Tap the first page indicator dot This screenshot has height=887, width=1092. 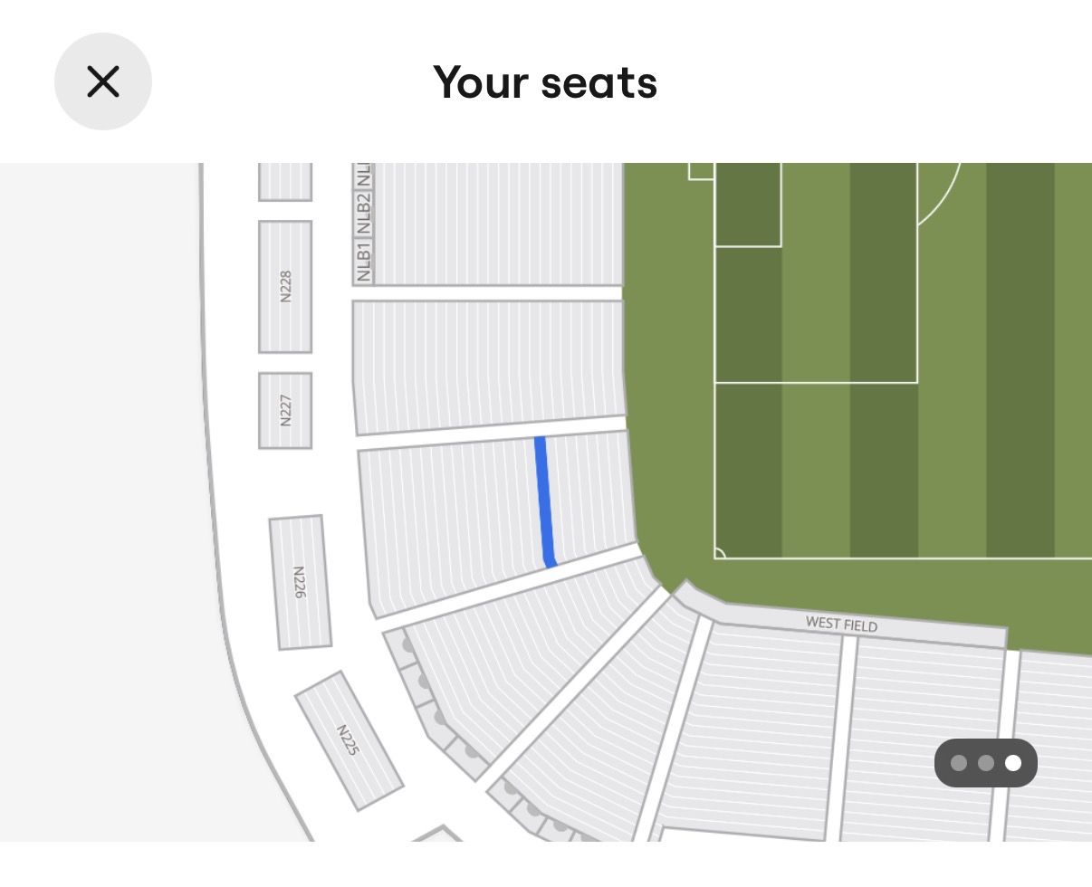point(959,763)
